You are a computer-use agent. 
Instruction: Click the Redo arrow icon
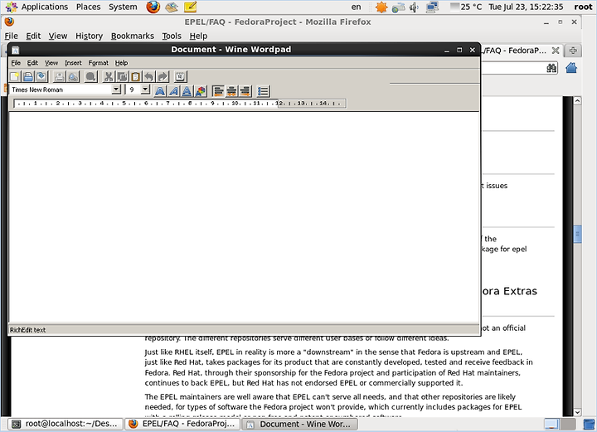(163, 76)
